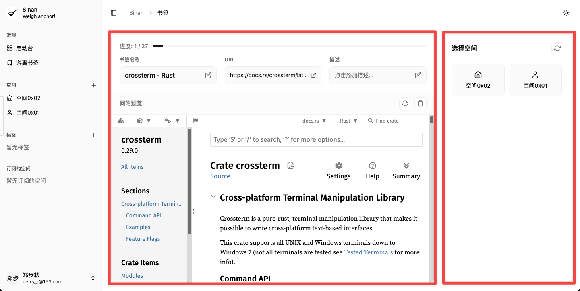Edit the bookmark description pencil icon
The height and width of the screenshot is (291, 580).
pyautogui.click(x=418, y=75)
